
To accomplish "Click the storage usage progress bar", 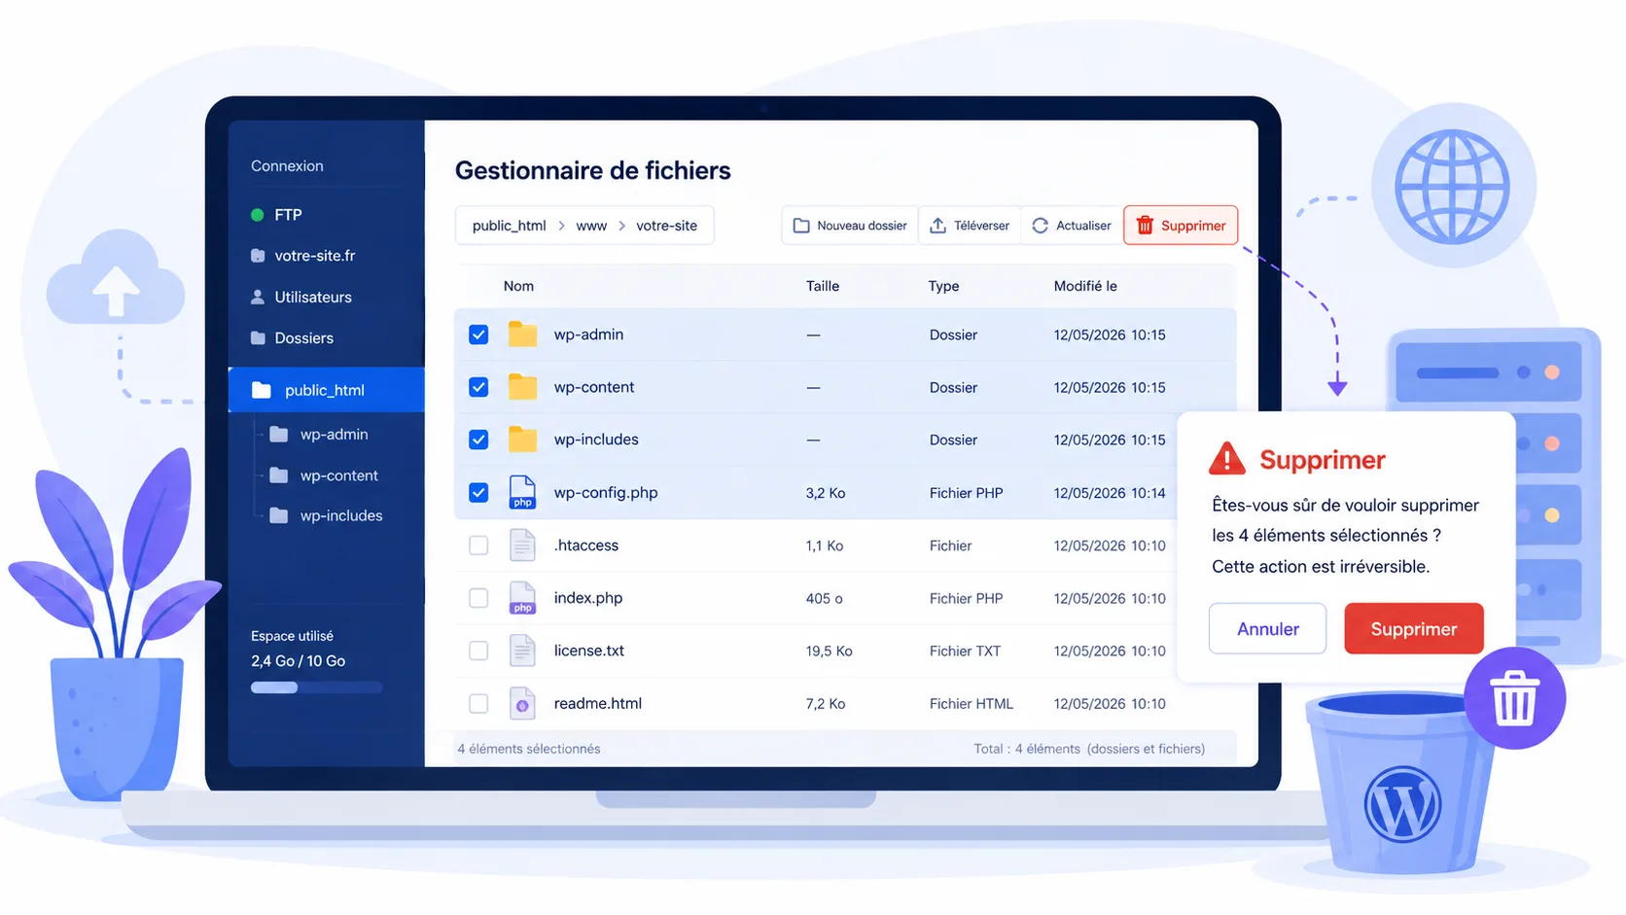I will coord(316,687).
